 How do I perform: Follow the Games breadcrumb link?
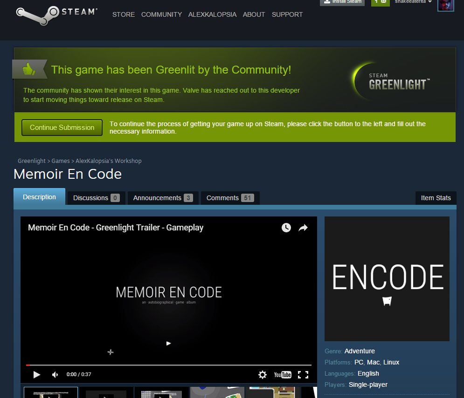(60, 161)
